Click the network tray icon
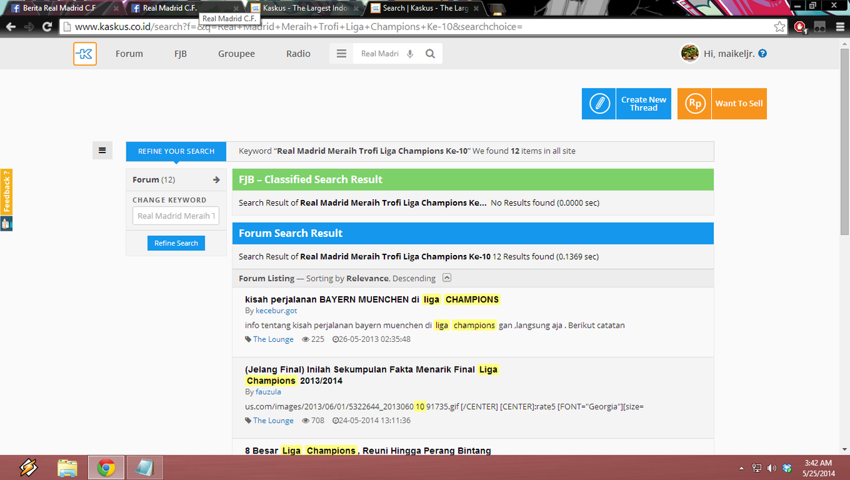Screen dimensions: 850x480 tap(757, 468)
